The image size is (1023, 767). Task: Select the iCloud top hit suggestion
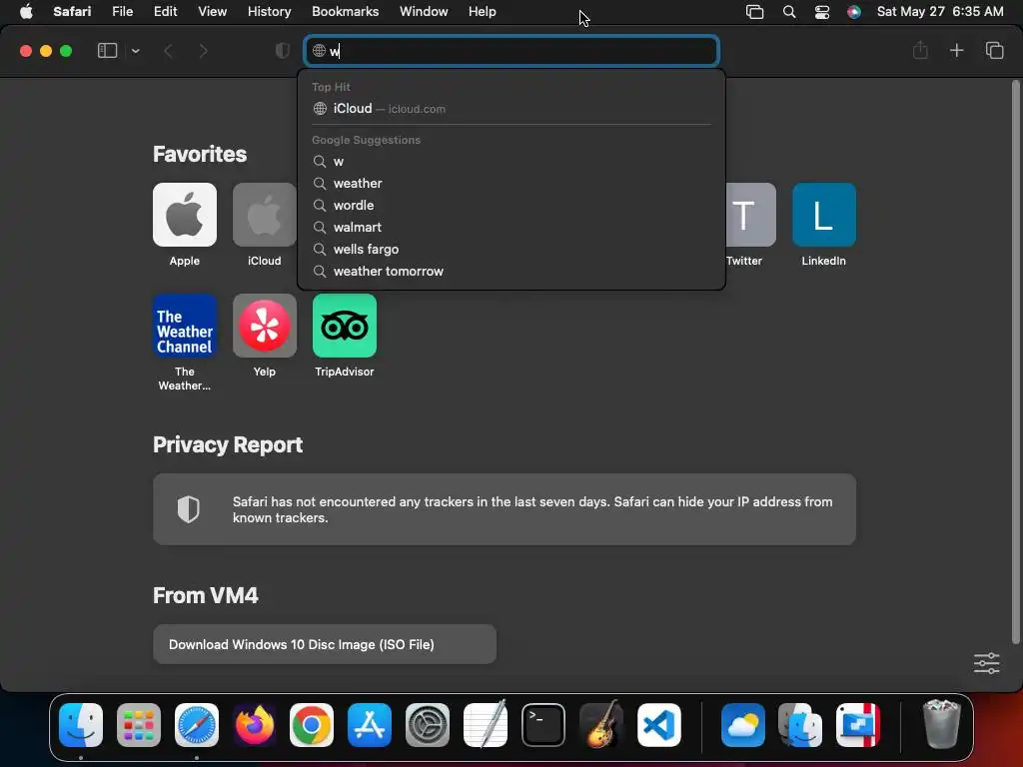pos(511,108)
